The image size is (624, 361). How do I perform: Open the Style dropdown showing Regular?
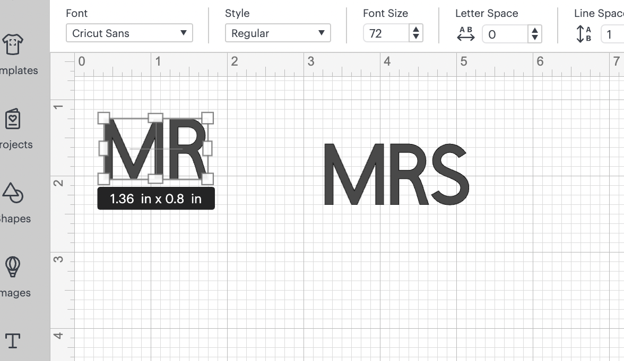tap(278, 33)
